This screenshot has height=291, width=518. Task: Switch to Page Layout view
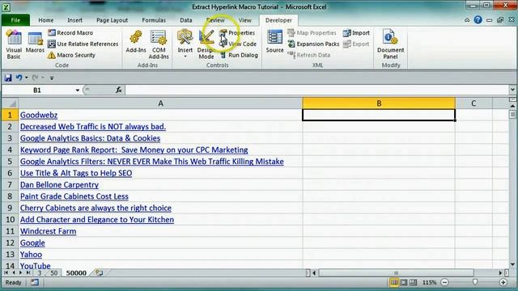[404, 282]
